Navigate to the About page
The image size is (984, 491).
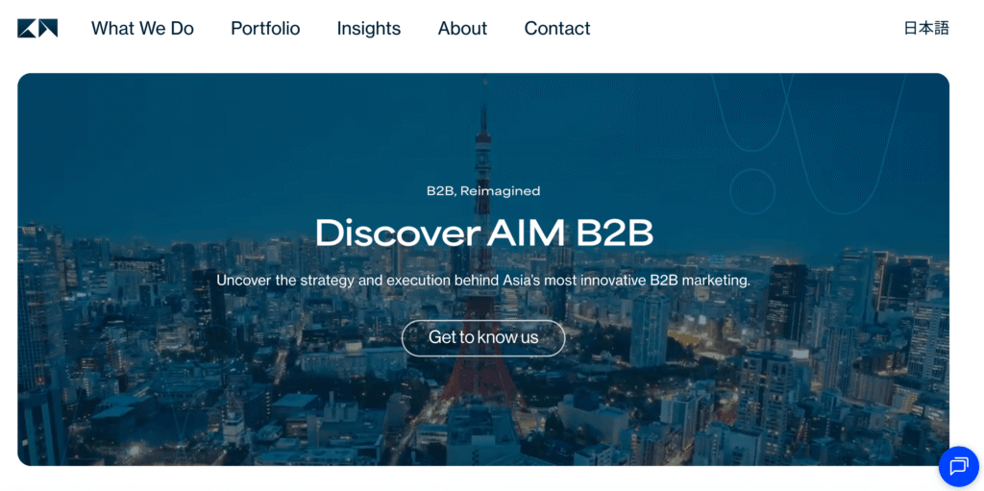pos(462,28)
